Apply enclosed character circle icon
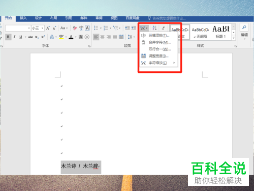Image resolution: width=254 pixels, height=191 pixels. point(87,37)
